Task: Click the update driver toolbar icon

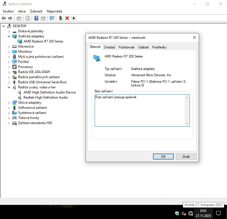Action: 61,18
